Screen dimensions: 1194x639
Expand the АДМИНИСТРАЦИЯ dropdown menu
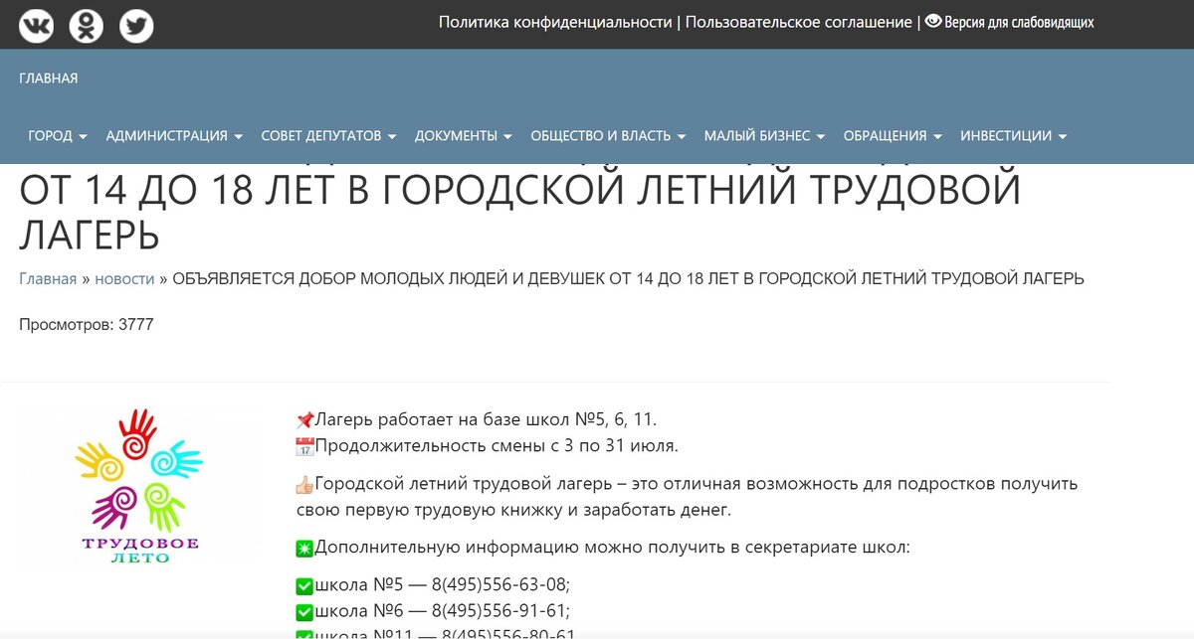(x=175, y=136)
